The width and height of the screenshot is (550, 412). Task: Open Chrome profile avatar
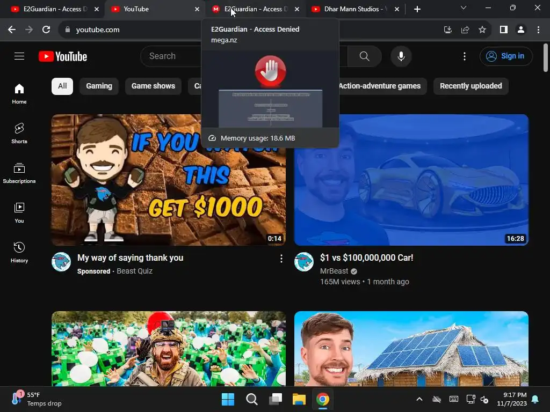[521, 30]
